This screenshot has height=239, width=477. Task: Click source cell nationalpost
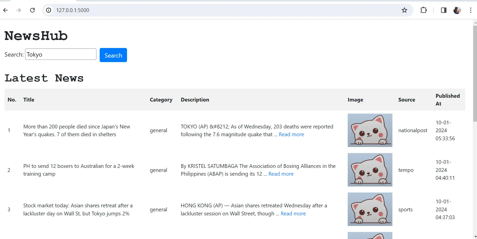click(x=413, y=130)
